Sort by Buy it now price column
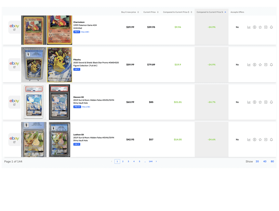 coord(130,12)
